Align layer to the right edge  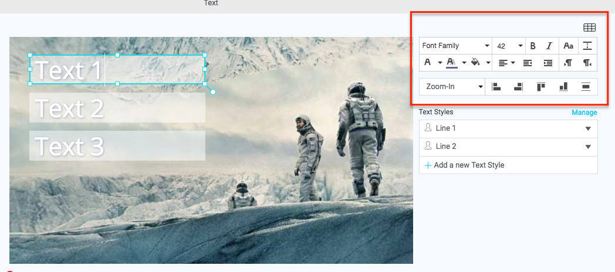pyautogui.click(x=519, y=87)
